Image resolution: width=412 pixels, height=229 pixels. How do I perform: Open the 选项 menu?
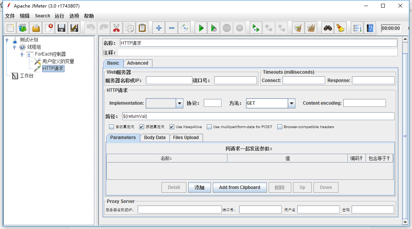[x=74, y=16]
